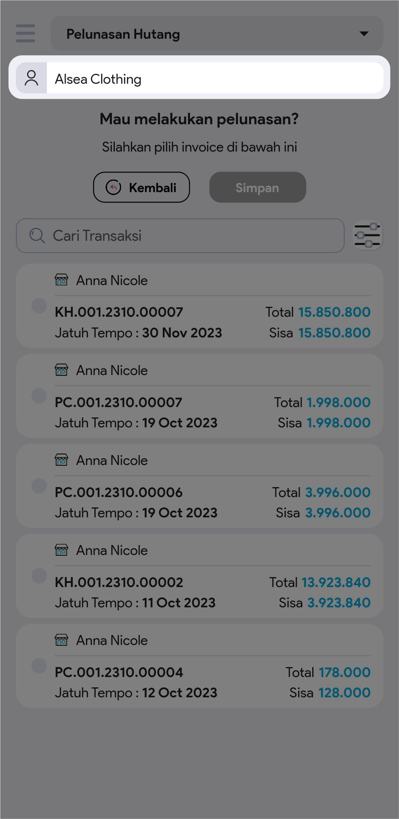Click the search magnifier icon
Viewport: 399px width, 819px height.
[x=37, y=236]
